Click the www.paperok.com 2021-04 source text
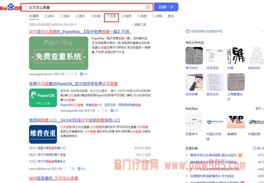Image resolution: width=264 pixels, height=183 pixels. click(x=78, y=111)
